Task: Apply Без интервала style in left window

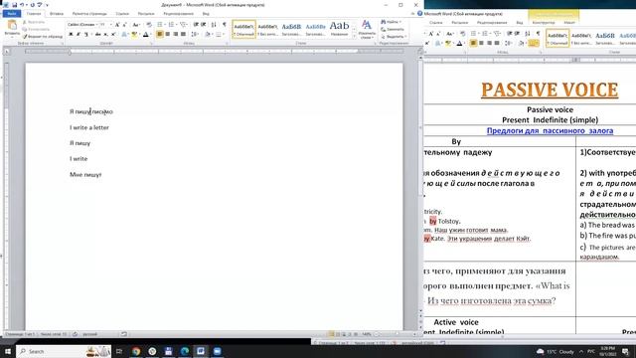Action: tap(267, 29)
